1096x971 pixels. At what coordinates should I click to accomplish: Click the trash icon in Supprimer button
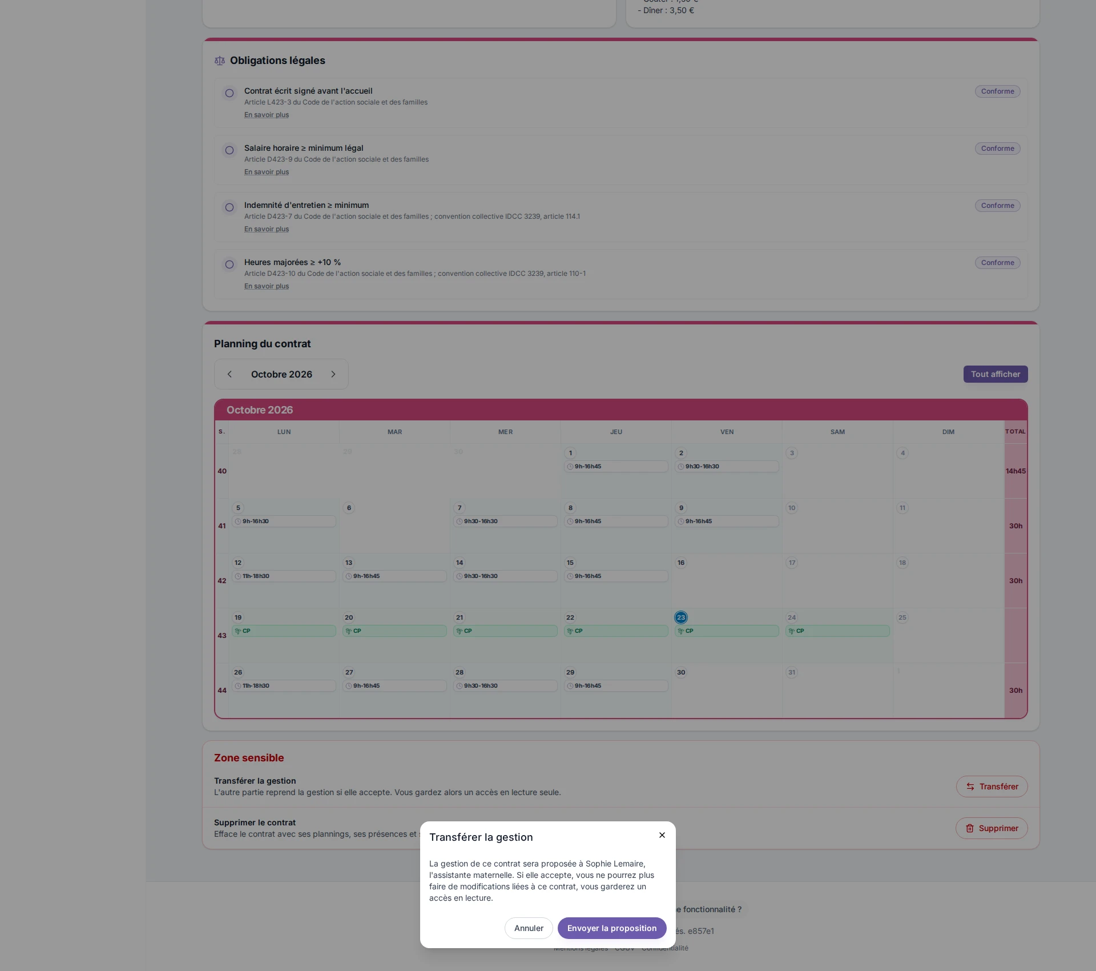coord(970,828)
